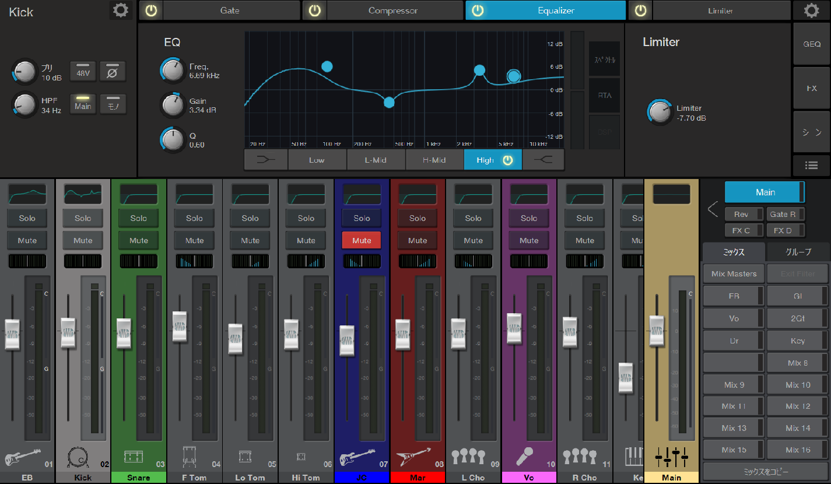
Task: Click the RTA button
Action: tap(605, 95)
